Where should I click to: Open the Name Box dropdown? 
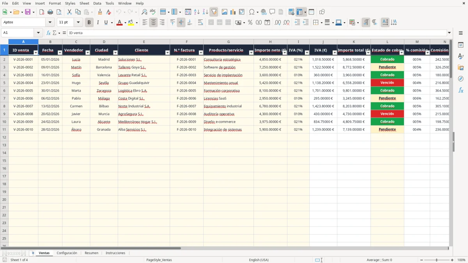pyautogui.click(x=38, y=33)
